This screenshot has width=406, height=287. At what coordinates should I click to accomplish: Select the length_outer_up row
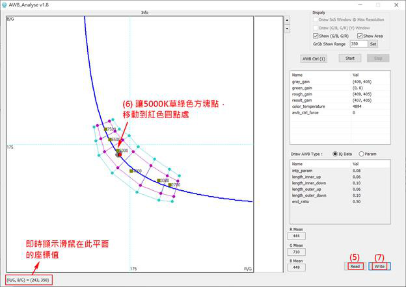340,190
